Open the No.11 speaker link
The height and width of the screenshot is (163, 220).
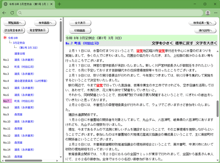[x=18, y=129]
